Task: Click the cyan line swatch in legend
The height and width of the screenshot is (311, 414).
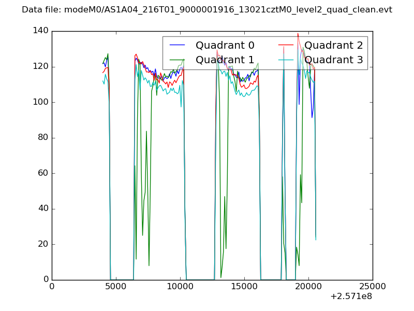Action: [286, 60]
